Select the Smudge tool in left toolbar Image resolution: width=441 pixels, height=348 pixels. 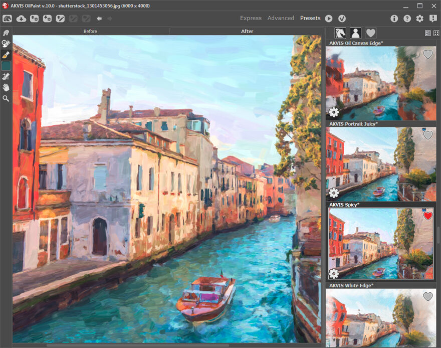pos(6,33)
